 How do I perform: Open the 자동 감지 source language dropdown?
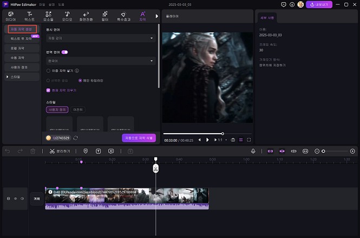click(x=100, y=38)
